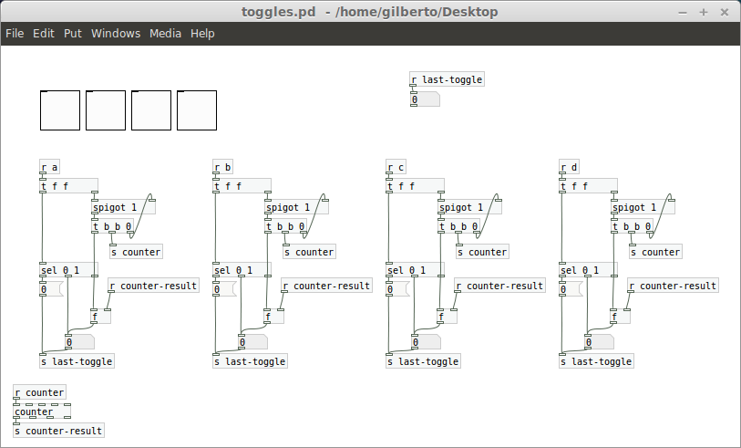Click the number box below r last-toggle

(425, 99)
